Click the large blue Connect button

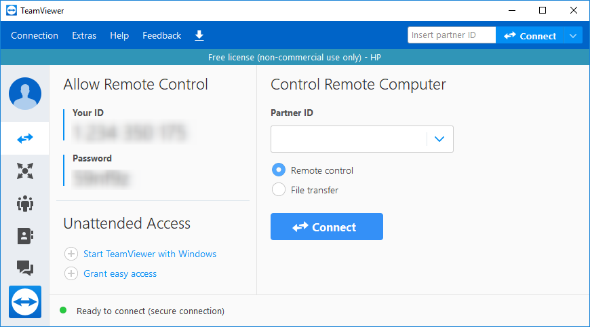pyautogui.click(x=326, y=227)
